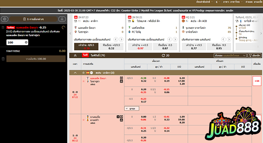Click the refresh icon next to 20
Screen dimensions: 263x143
point(163,55)
